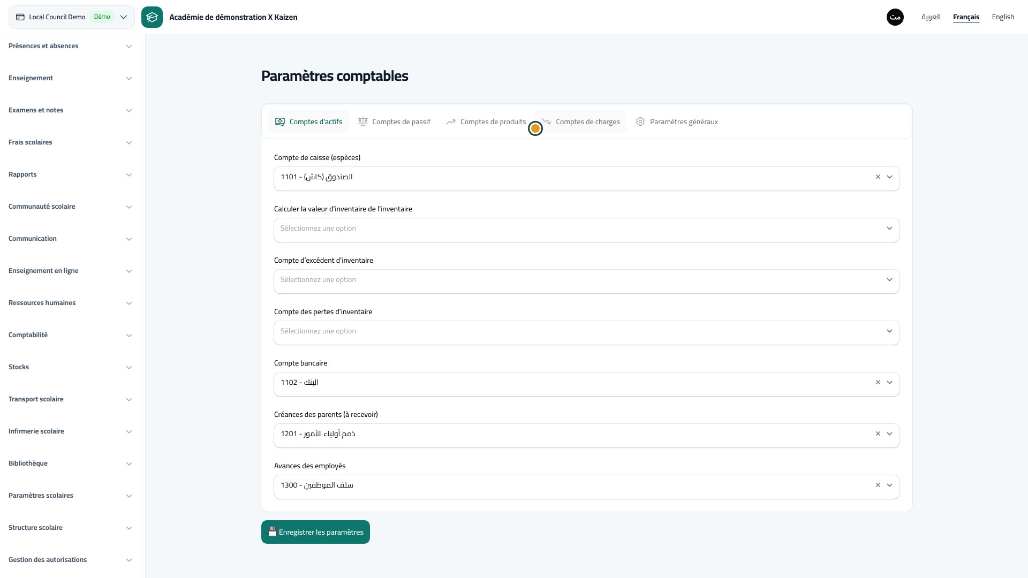Expand the Infirmerie scolaire section
The image size is (1028, 578).
(x=70, y=431)
